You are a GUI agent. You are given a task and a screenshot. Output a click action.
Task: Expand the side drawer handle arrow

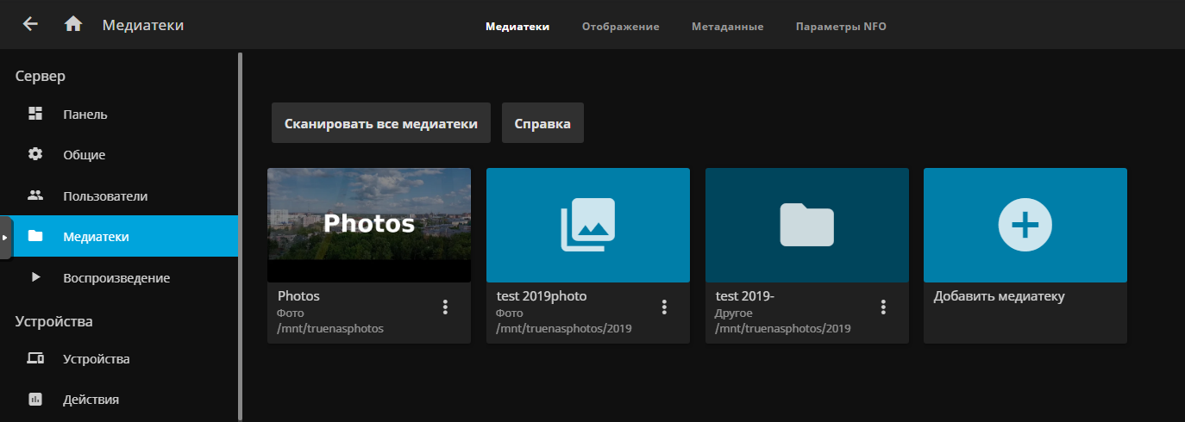click(5, 237)
